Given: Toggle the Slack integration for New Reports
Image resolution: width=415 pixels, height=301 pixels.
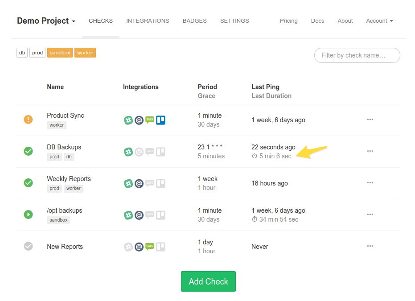Looking at the screenshot, I should point(128,247).
